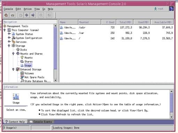The image size is (178, 133).
Task: Collapse the Enhanced Storage node
Action: coord(13,69)
